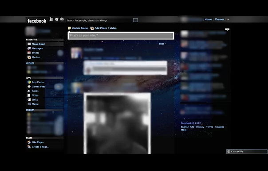Open Links app link

35,99
